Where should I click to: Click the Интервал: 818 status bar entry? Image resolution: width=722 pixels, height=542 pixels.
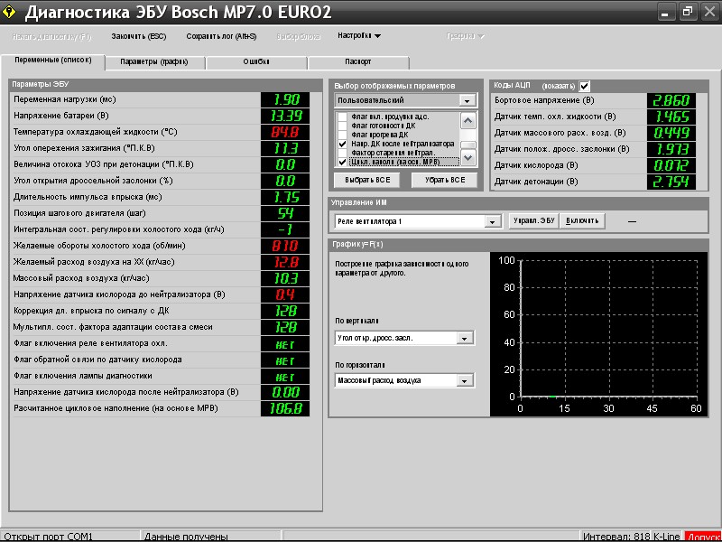[x=616, y=537]
